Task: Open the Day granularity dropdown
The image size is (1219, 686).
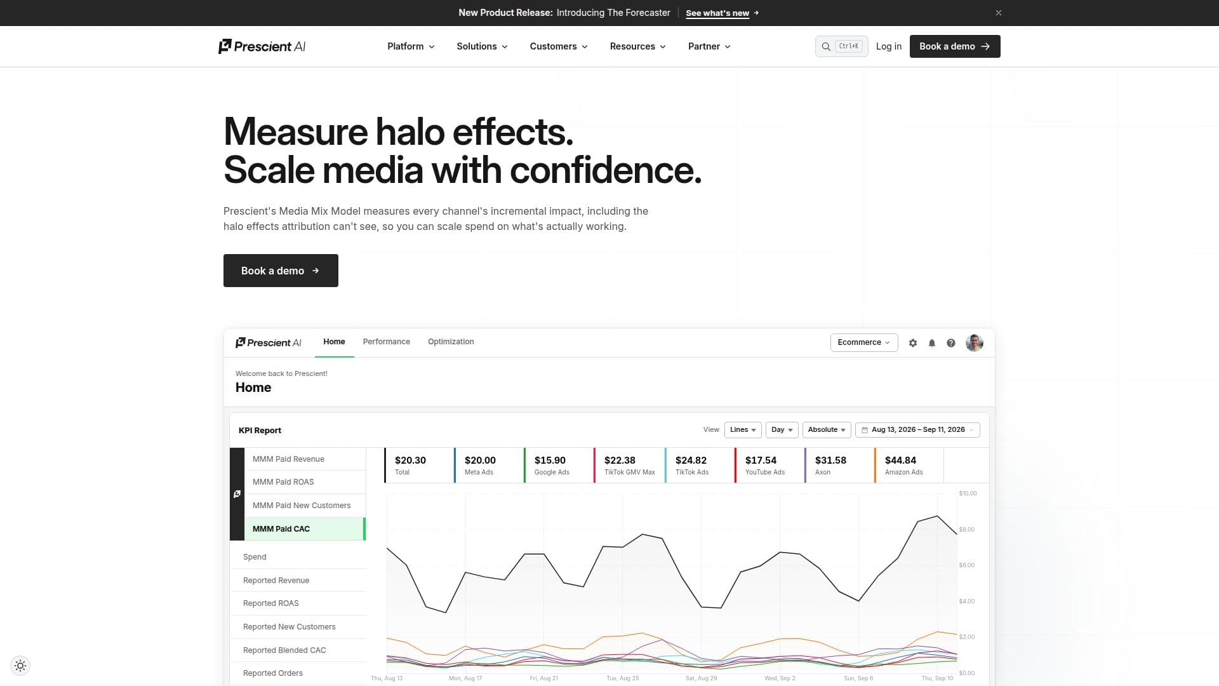Action: click(782, 430)
